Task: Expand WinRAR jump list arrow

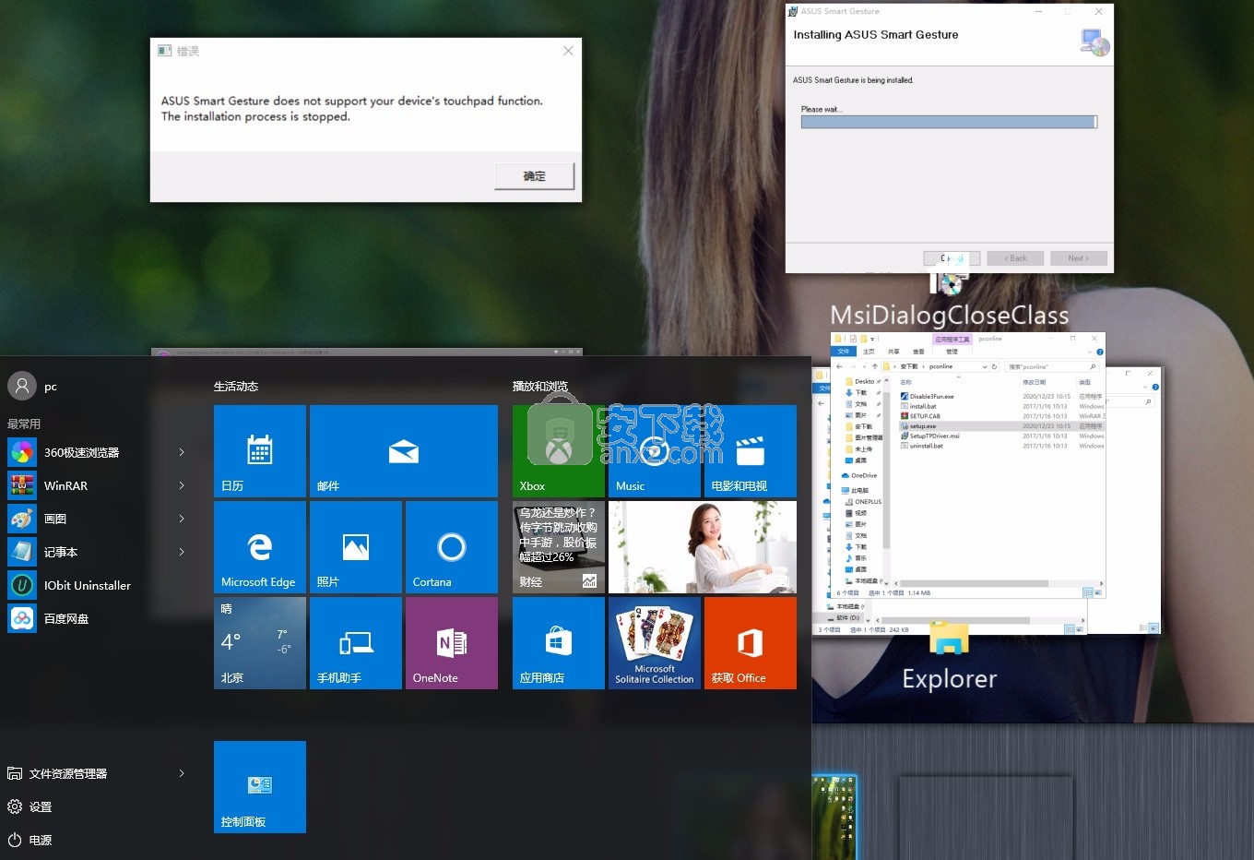Action: coord(182,485)
